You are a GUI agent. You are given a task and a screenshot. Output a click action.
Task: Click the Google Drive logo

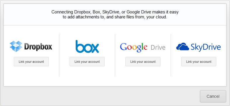(143, 48)
